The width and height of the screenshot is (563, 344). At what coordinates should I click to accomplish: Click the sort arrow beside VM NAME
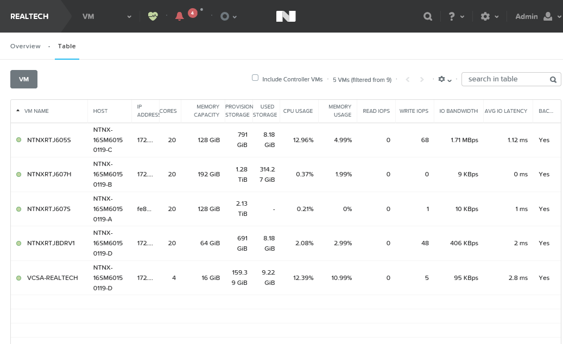(x=18, y=111)
